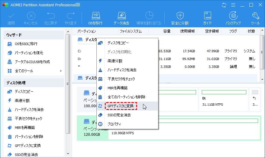
Task: Click partition list scrollbar down arrow
Action: [262, 79]
